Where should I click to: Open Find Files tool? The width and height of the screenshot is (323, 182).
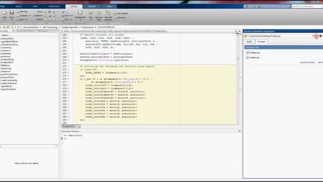coord(22,12)
